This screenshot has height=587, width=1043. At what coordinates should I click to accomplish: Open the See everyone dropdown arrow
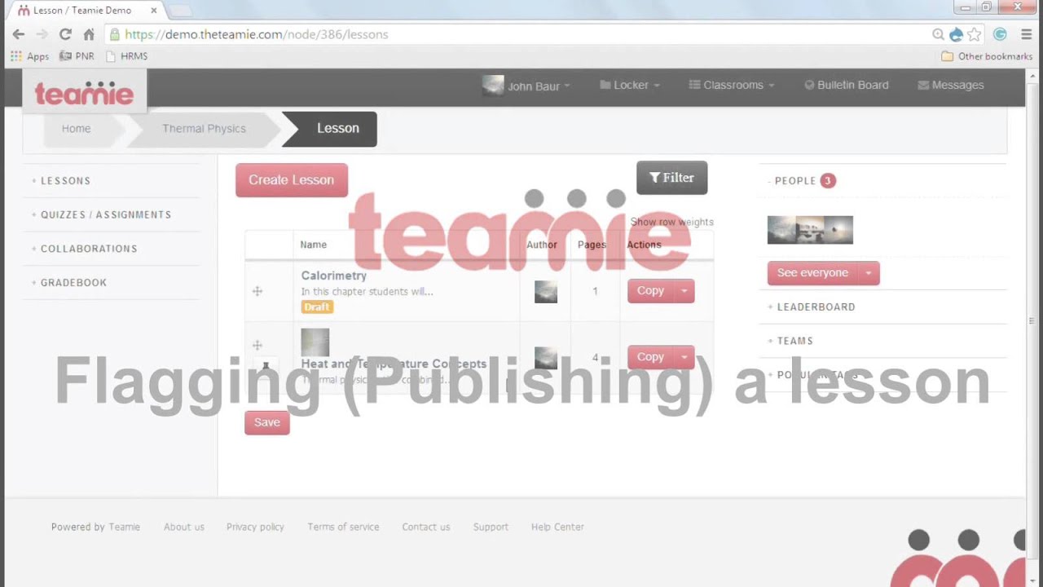coord(869,273)
